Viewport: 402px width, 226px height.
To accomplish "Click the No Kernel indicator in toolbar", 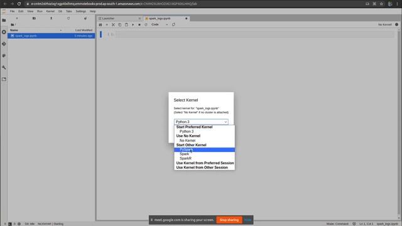I will point(385,24).
